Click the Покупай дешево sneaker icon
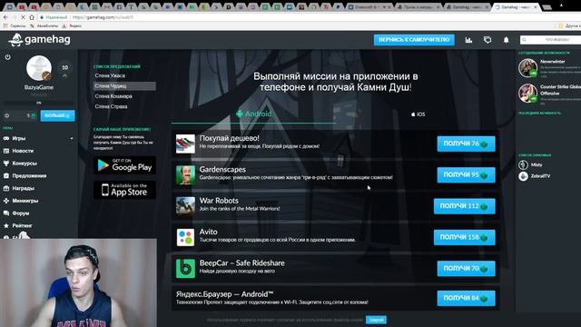The height and width of the screenshot is (327, 581). 185,144
